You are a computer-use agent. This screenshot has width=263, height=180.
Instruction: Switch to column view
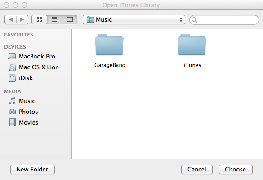pyautogui.click(x=70, y=19)
